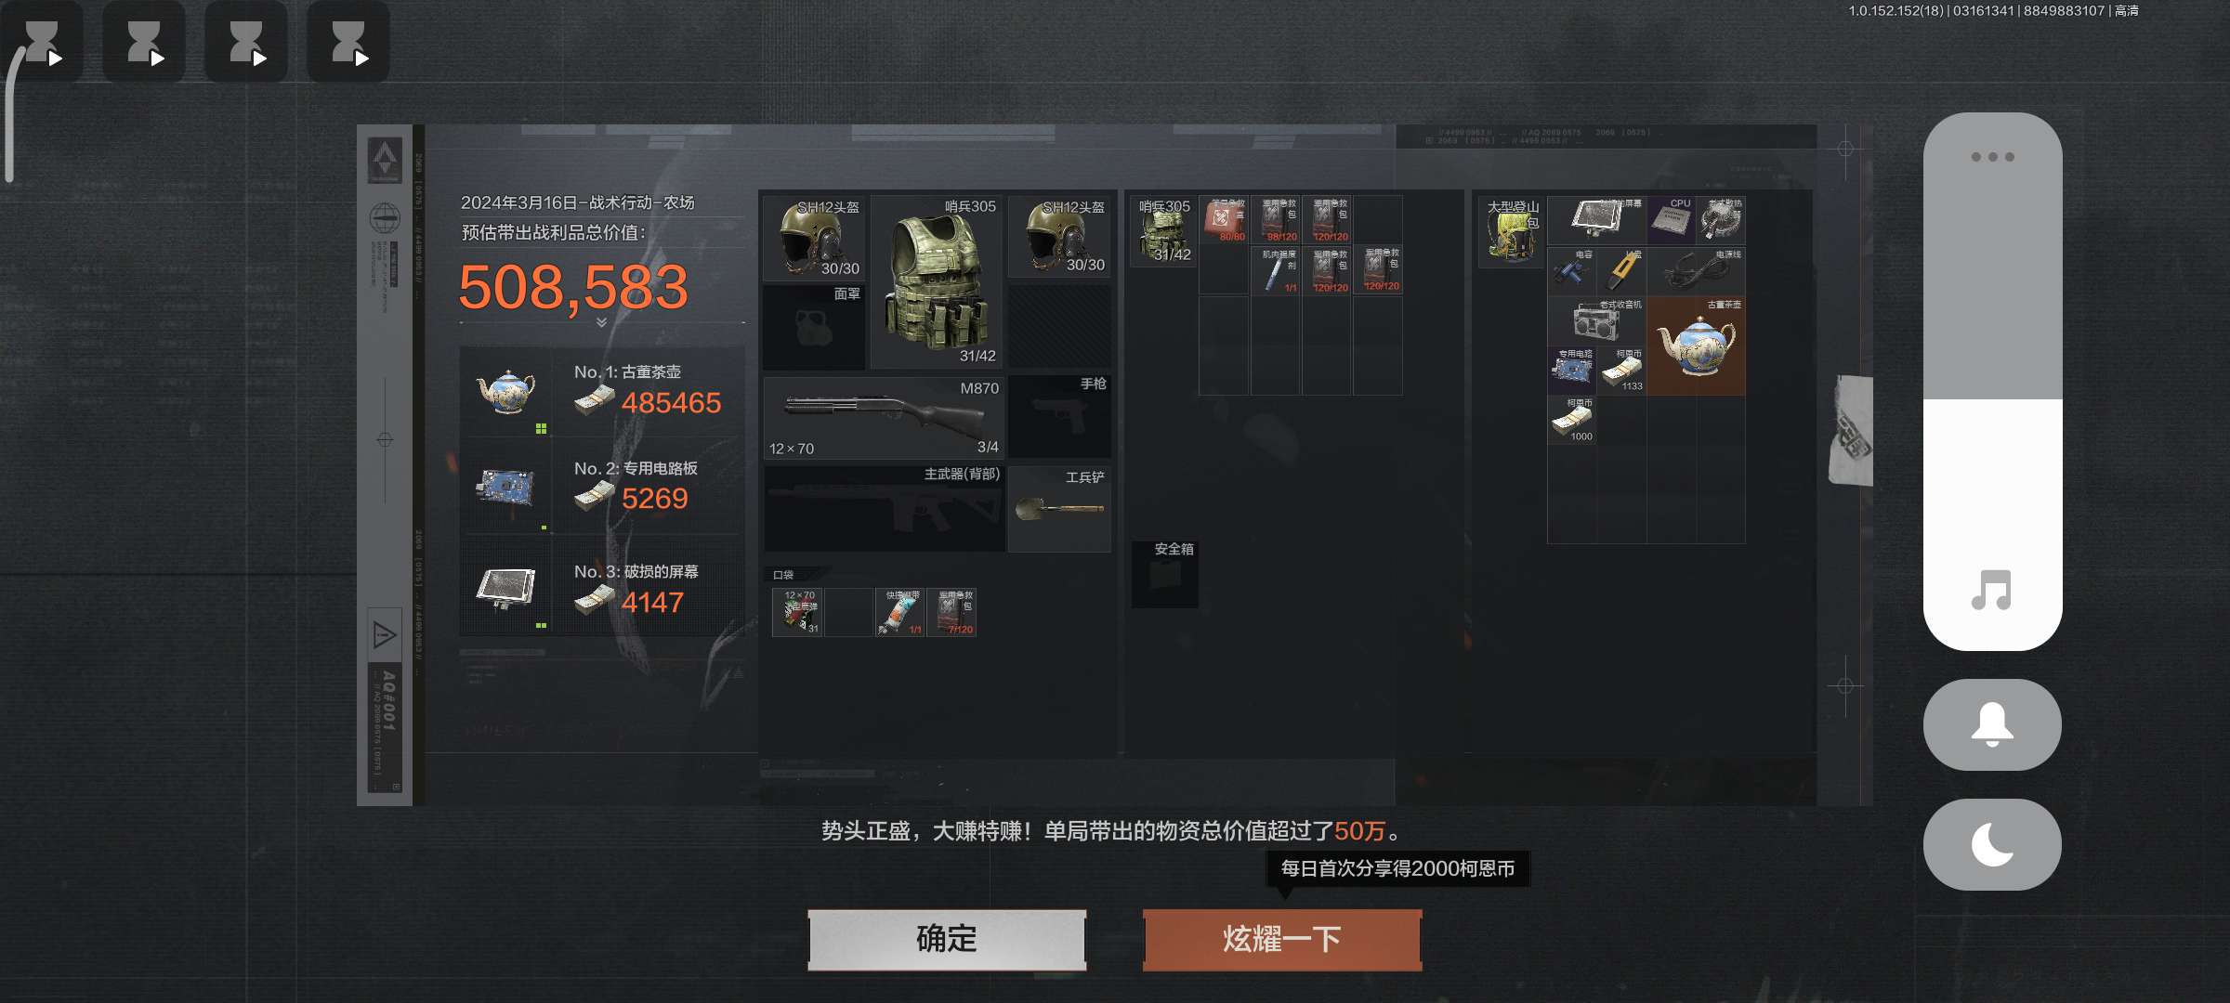Viewport: 2230px width, 1003px height.
Task: Click the first hourglass play icon
Action: pos(43,42)
